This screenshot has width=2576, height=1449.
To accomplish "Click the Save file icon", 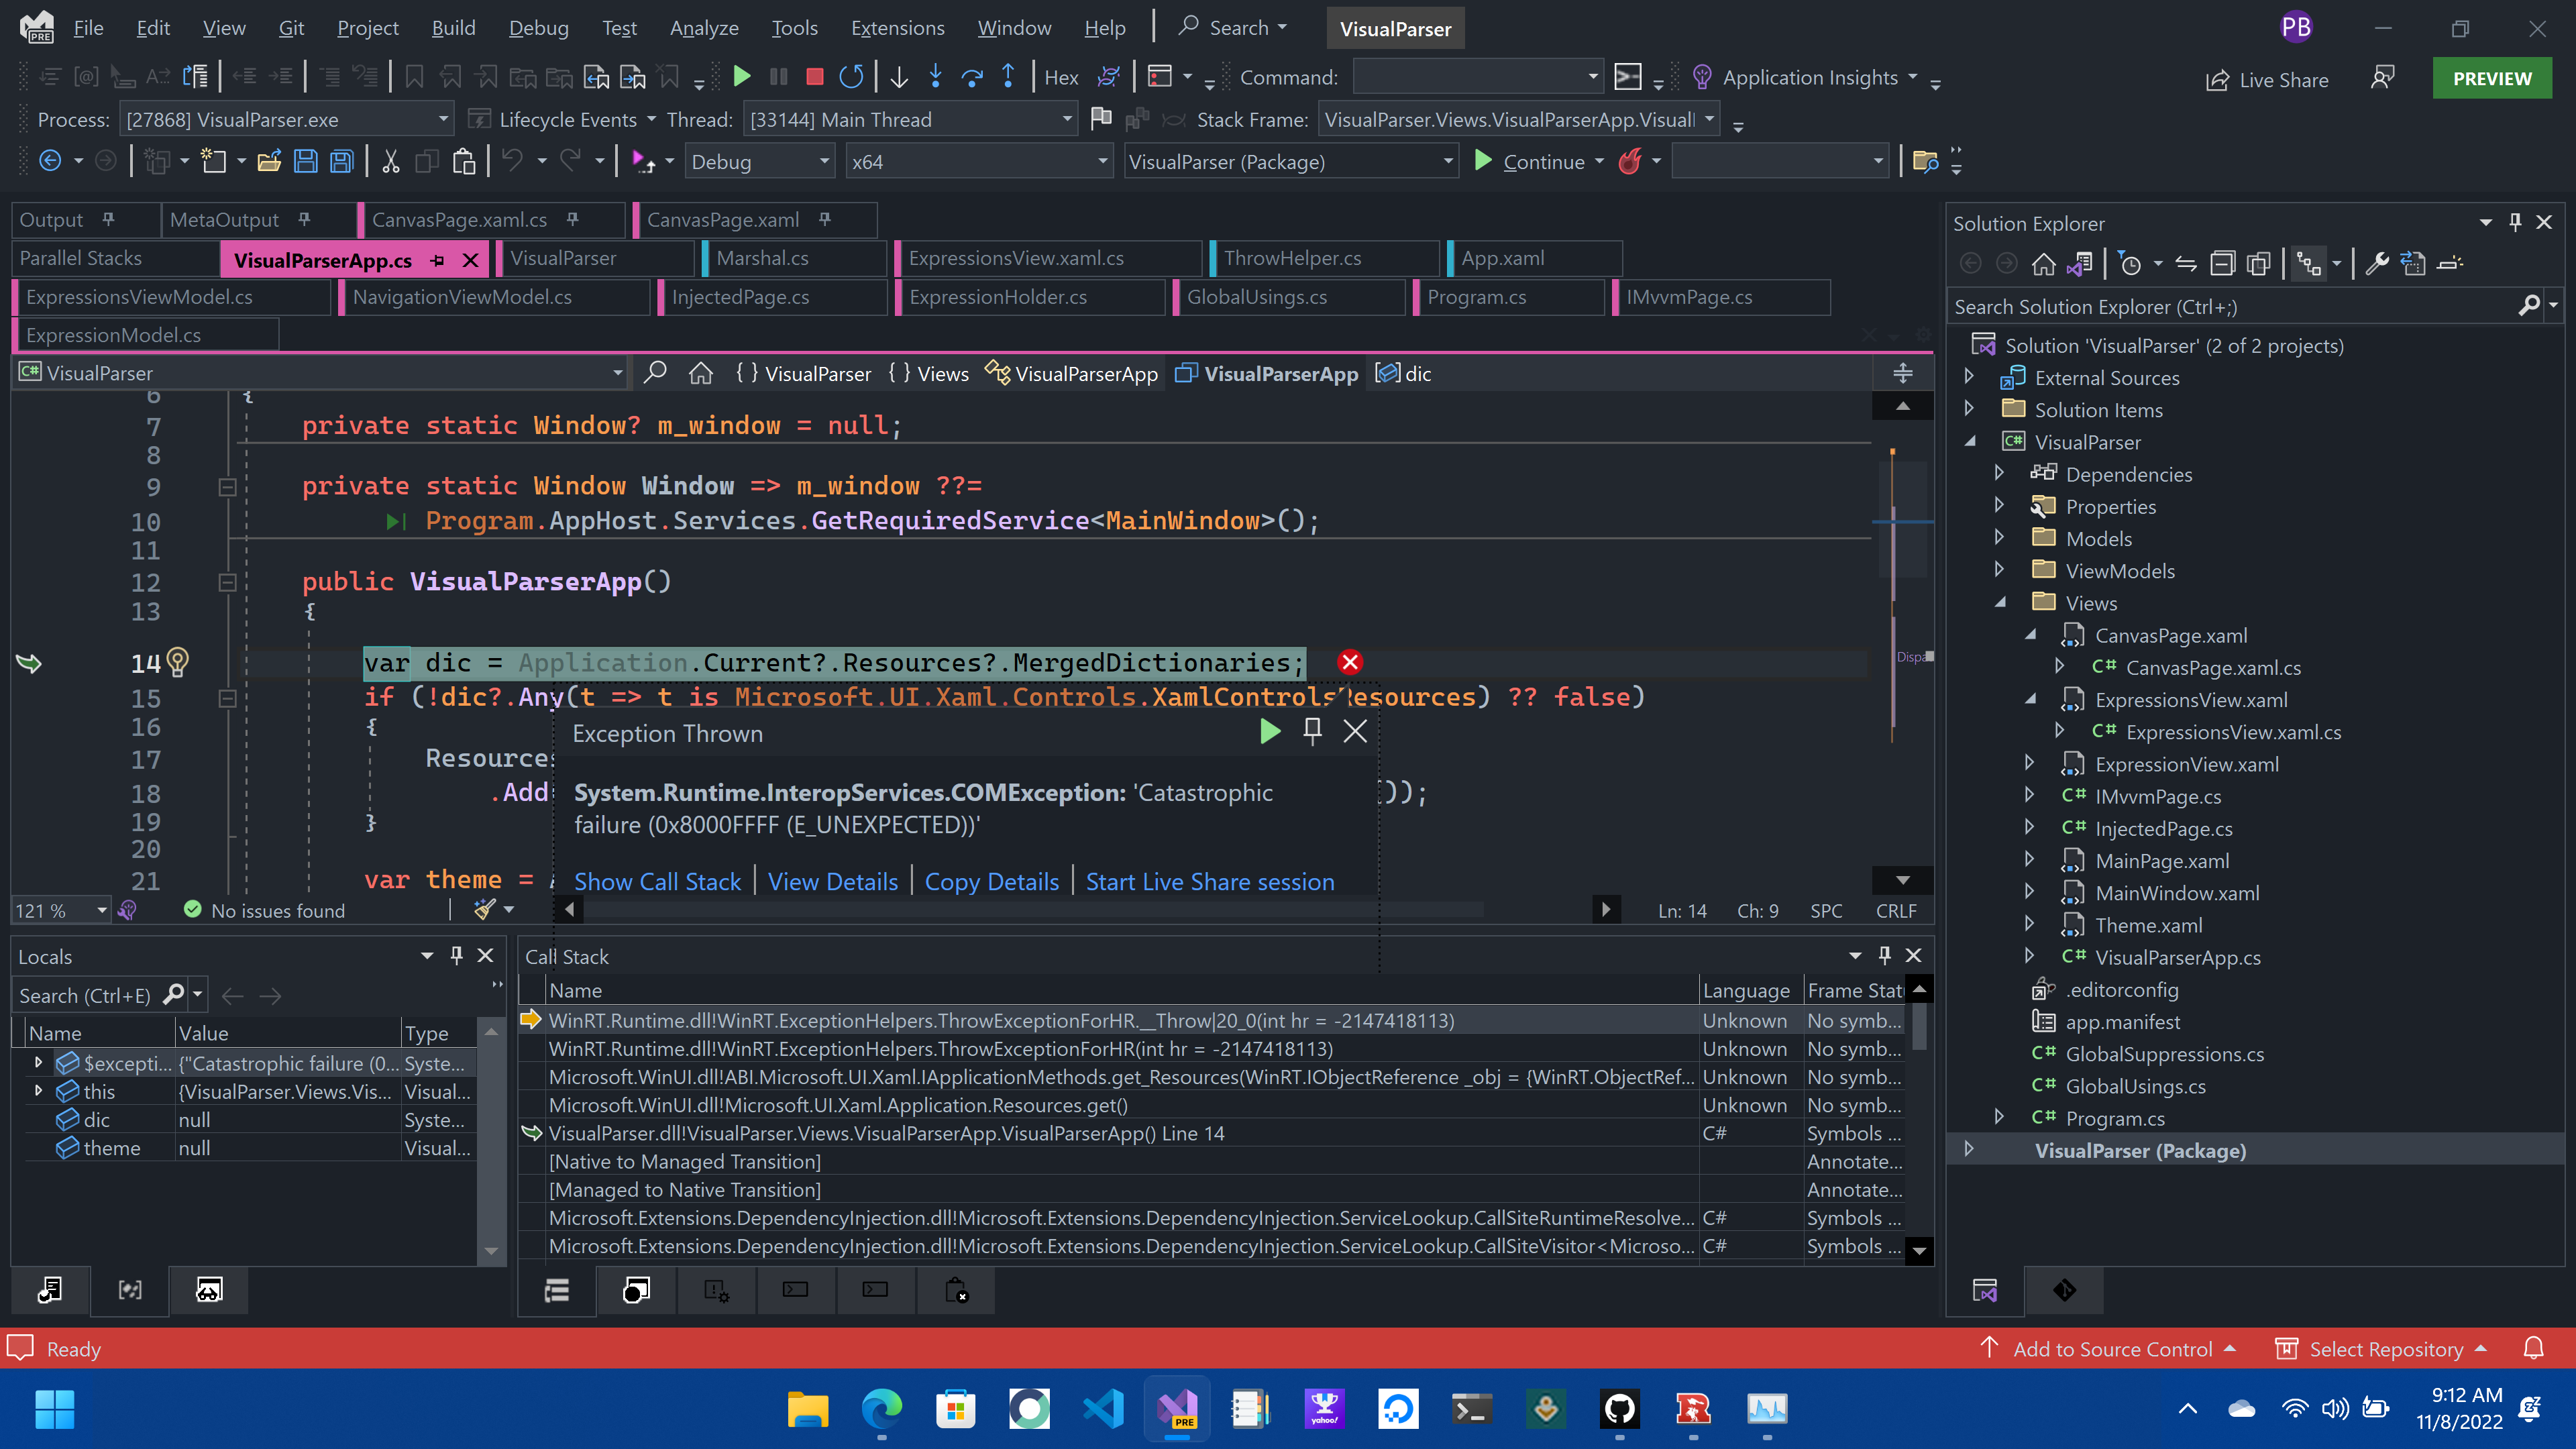I will (x=305, y=161).
